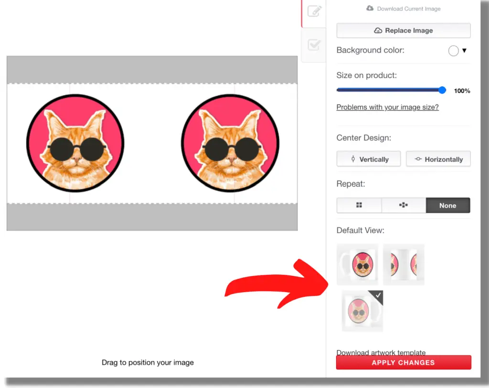Image resolution: width=489 pixels, height=388 pixels.
Task: Click the APPLY CHANGES button
Action: (x=404, y=362)
